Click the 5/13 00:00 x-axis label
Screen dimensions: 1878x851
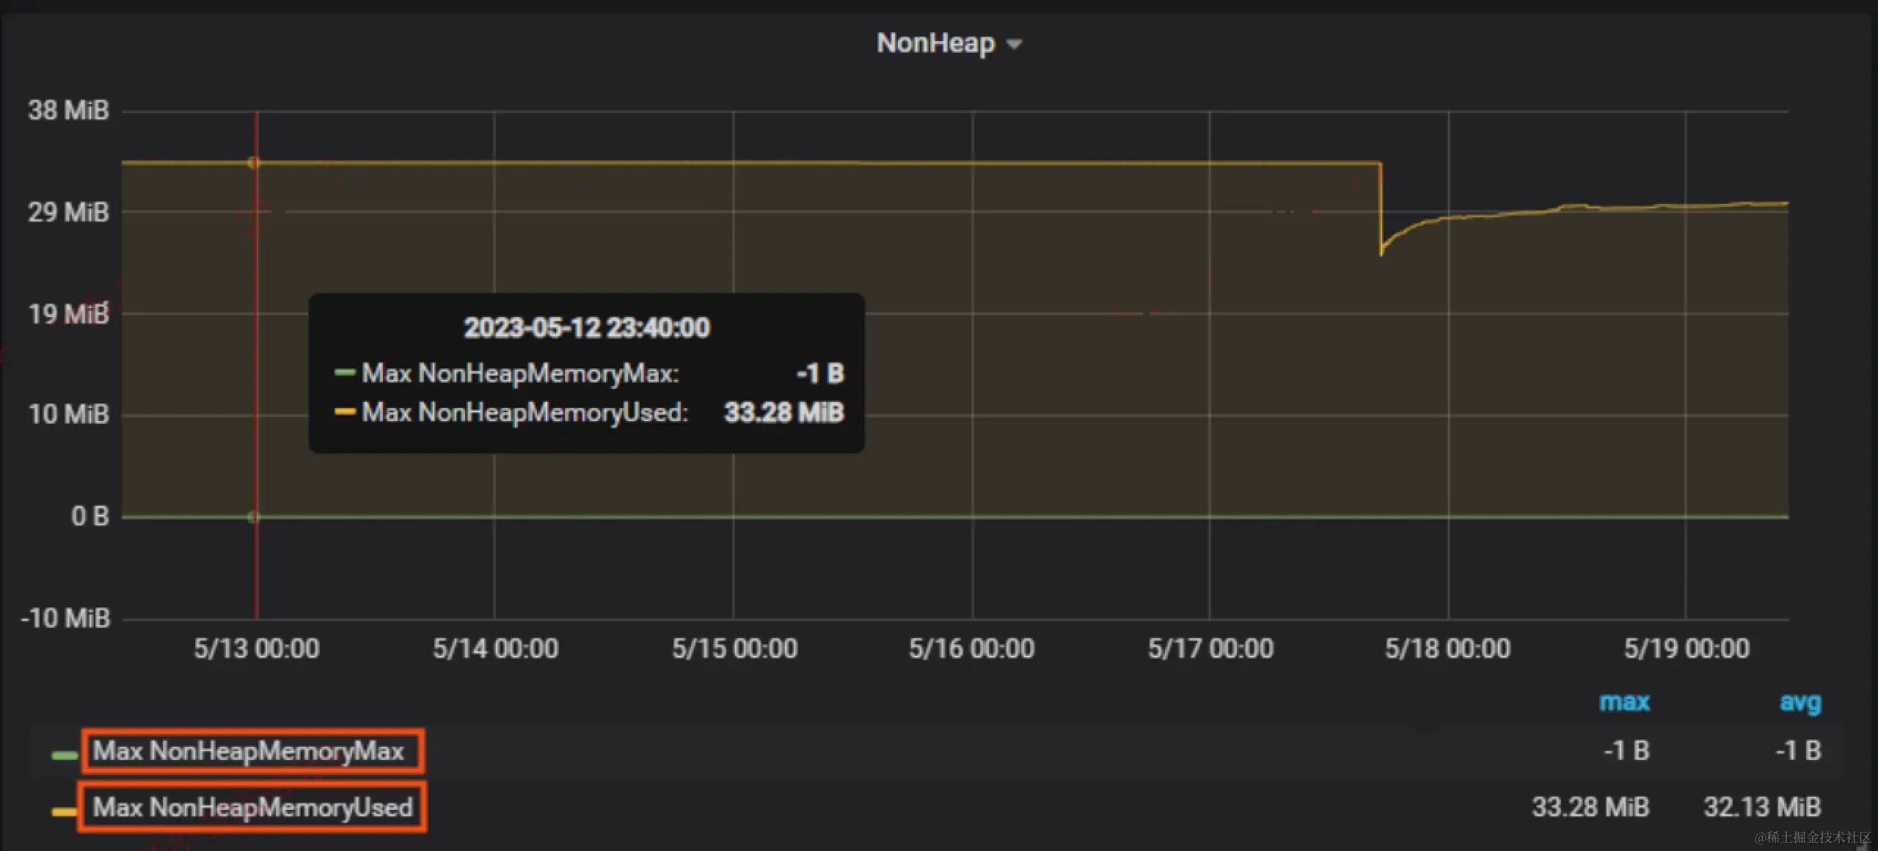point(257,649)
